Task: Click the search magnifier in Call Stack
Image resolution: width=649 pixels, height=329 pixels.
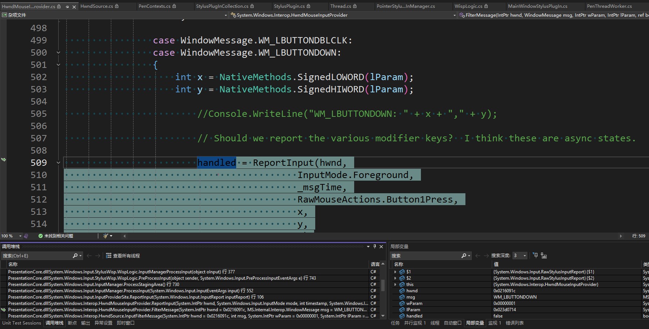Action: click(x=75, y=256)
